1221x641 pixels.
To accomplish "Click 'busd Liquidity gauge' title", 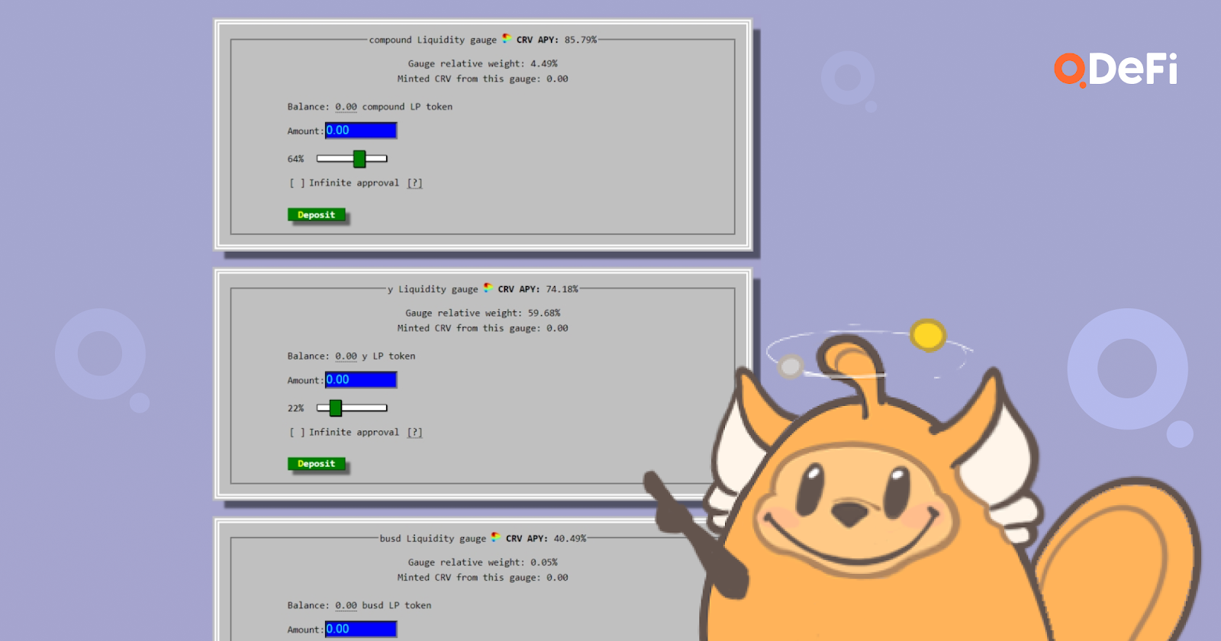I will (x=433, y=539).
